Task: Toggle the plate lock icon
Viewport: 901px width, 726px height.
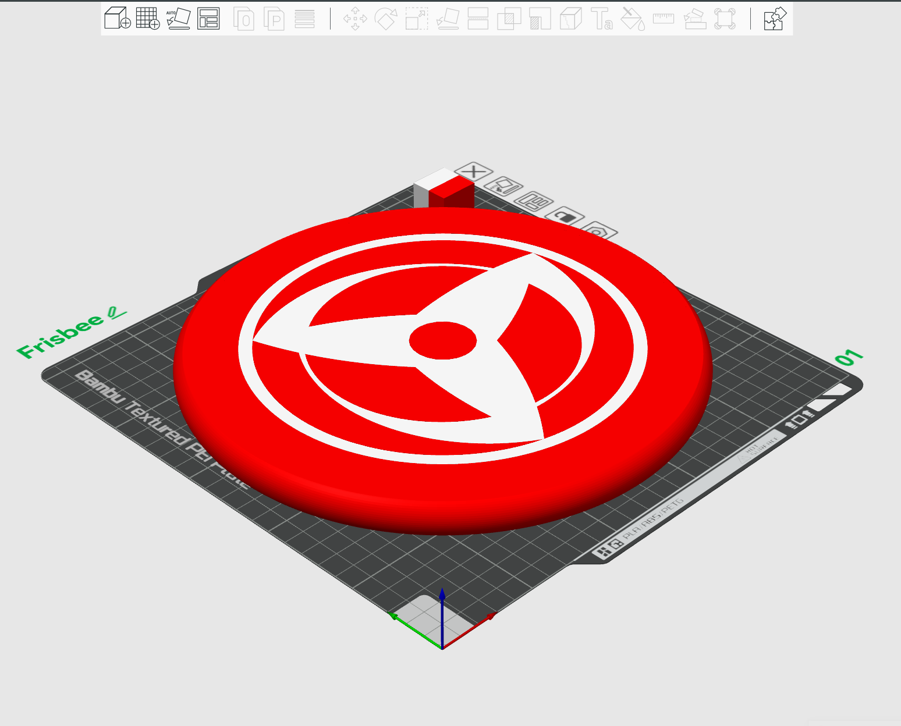Action: point(565,217)
